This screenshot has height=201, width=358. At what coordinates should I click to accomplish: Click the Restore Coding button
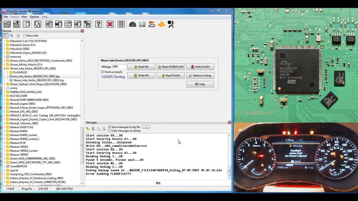pyautogui.click(x=200, y=75)
